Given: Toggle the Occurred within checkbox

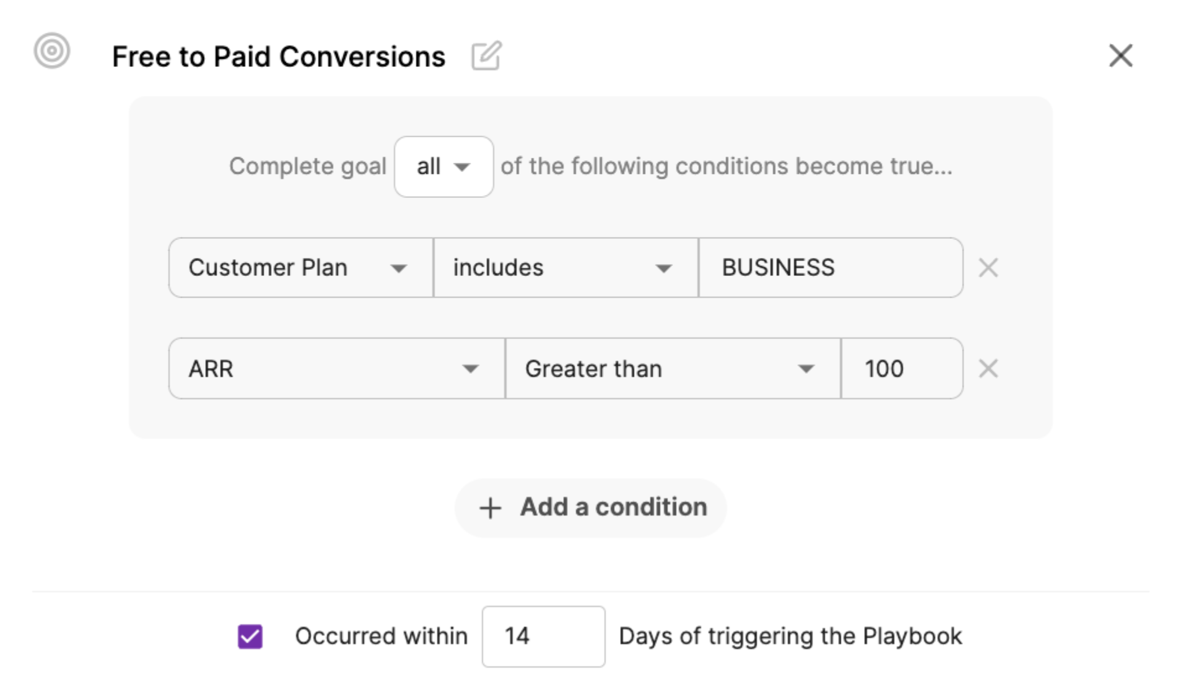Looking at the screenshot, I should [x=250, y=636].
